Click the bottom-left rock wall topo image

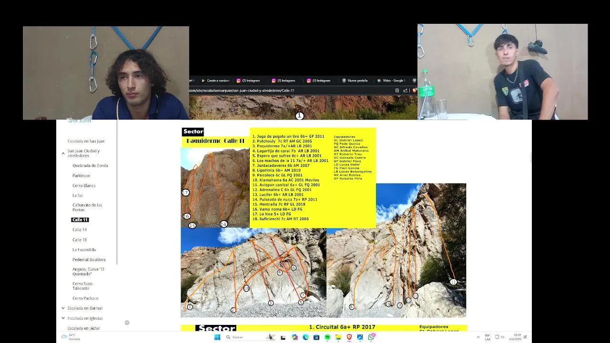(x=254, y=272)
